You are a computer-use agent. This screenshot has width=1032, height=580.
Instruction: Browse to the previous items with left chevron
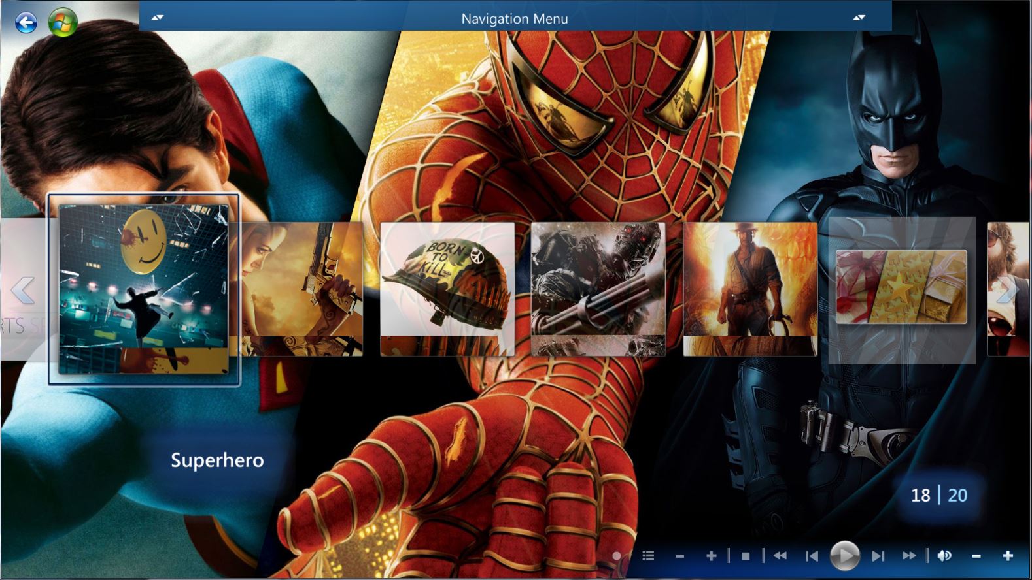[x=22, y=290]
